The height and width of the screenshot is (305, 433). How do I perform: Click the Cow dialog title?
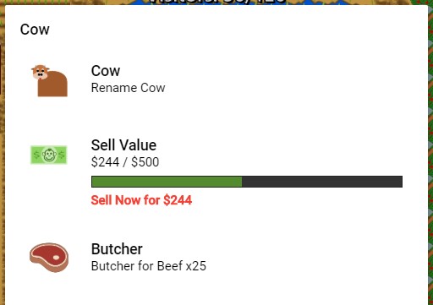(35, 30)
